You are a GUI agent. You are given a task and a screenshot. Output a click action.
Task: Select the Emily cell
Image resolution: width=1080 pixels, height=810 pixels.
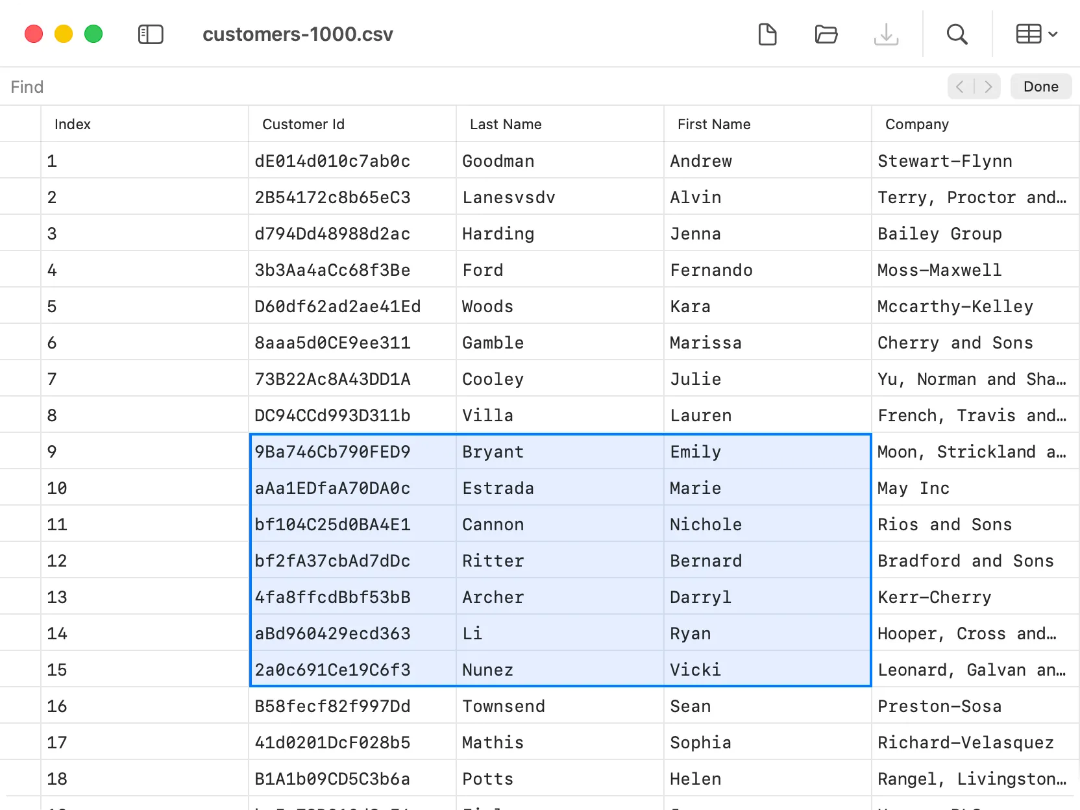click(x=768, y=451)
